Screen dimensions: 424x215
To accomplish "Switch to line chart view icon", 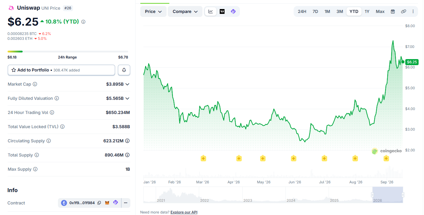I will 211,11.
